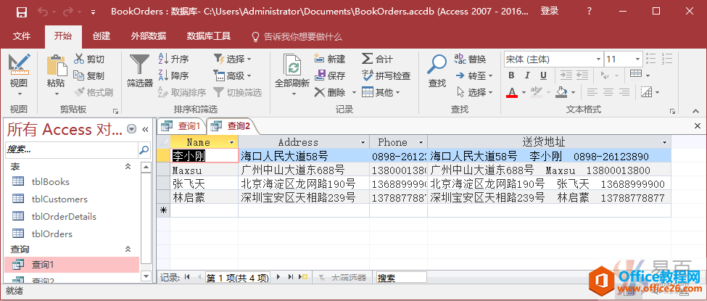This screenshot has width=707, height=301.
Task: Open More (其他) records dropdown
Action: 381,93
